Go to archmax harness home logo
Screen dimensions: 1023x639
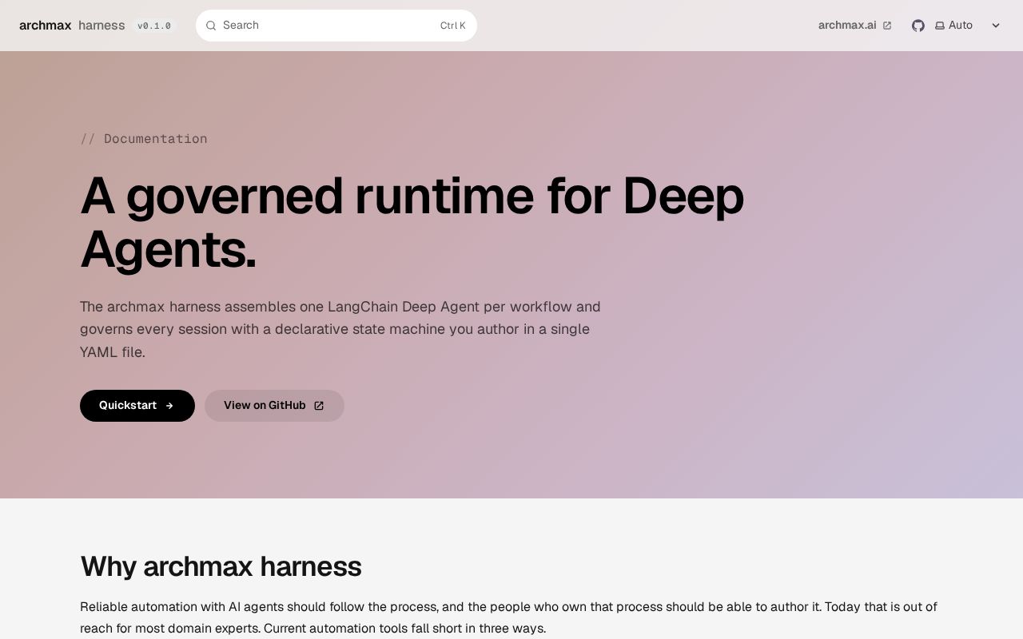coord(72,26)
